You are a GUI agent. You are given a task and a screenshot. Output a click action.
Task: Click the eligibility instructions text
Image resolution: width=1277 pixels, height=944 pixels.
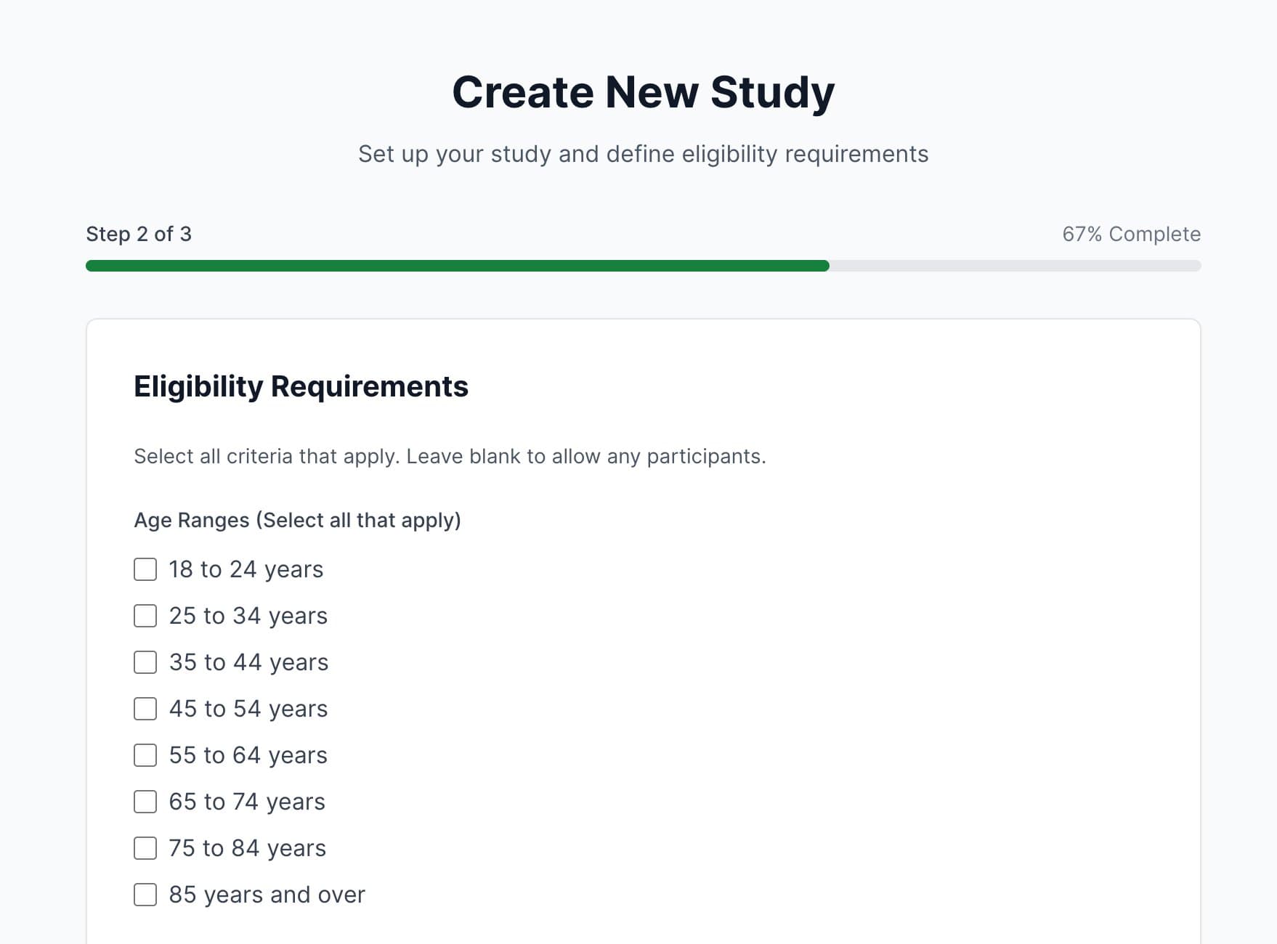pos(449,457)
